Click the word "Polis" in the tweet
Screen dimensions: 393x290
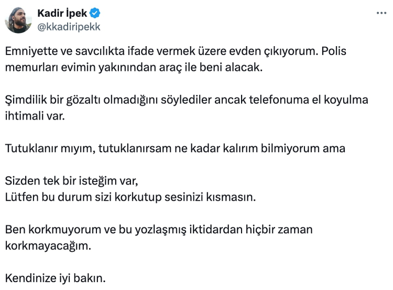[333, 52]
